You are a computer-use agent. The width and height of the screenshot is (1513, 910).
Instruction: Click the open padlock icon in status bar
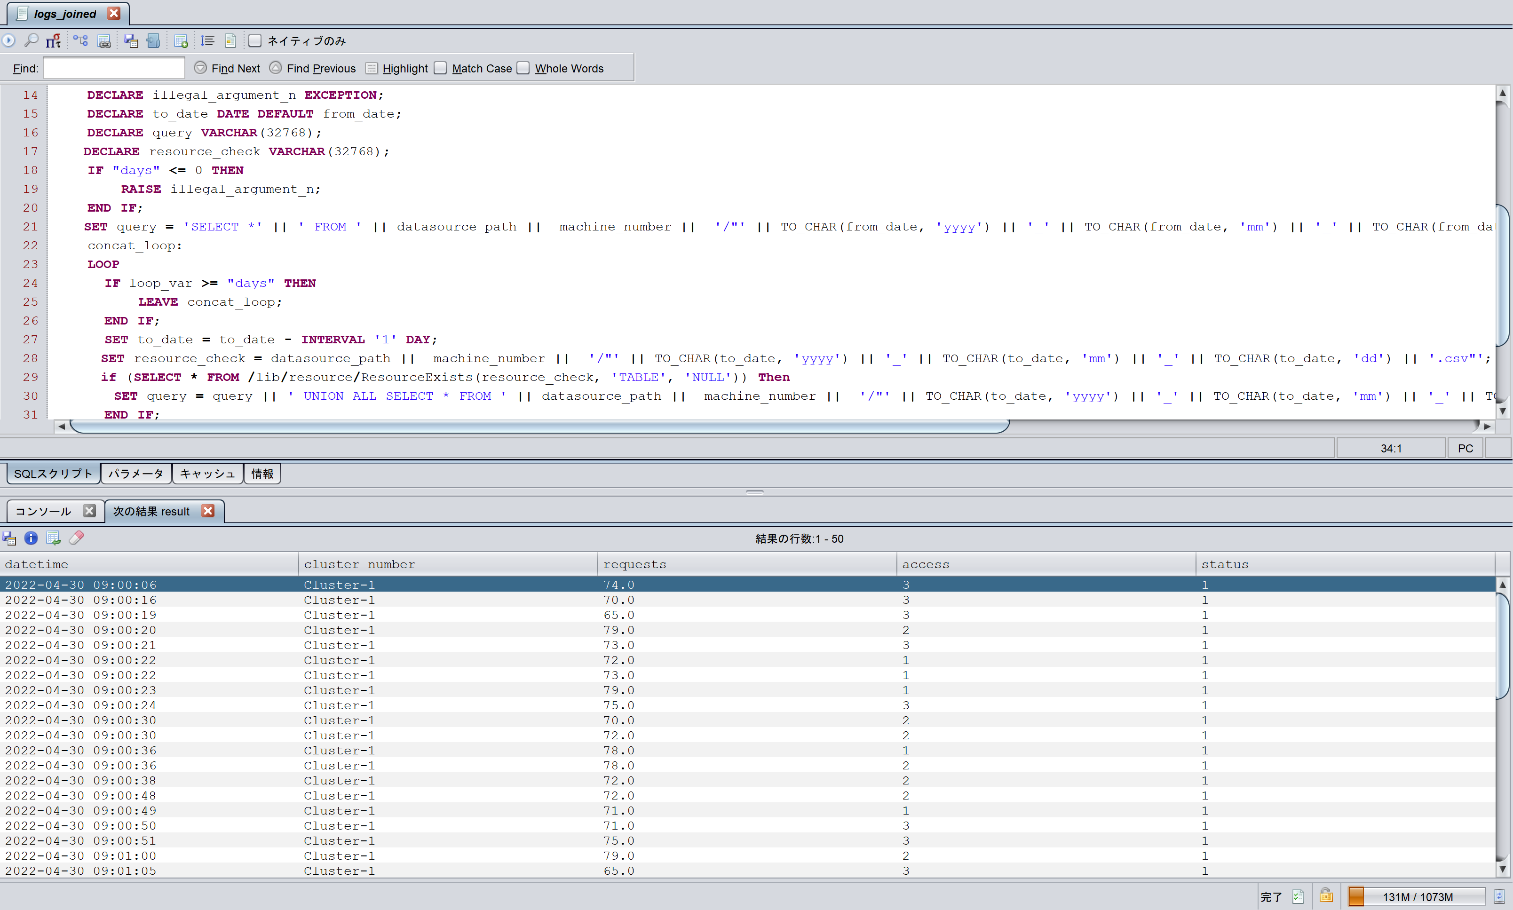(x=1326, y=896)
